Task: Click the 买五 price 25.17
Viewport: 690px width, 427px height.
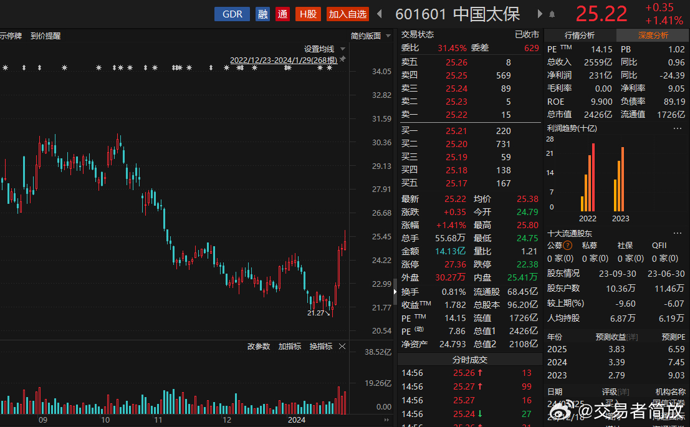Action: (x=456, y=183)
